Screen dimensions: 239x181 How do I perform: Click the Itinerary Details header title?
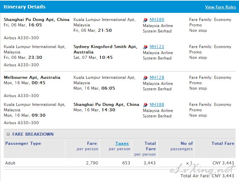(24, 7)
